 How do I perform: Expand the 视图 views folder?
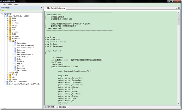10,73
